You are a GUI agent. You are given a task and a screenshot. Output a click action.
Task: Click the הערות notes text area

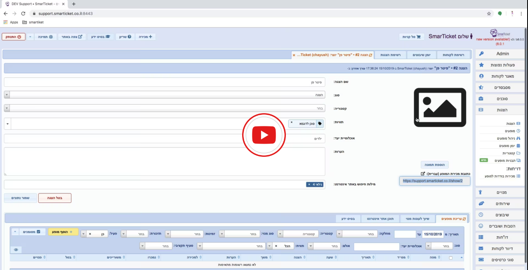coord(165,161)
